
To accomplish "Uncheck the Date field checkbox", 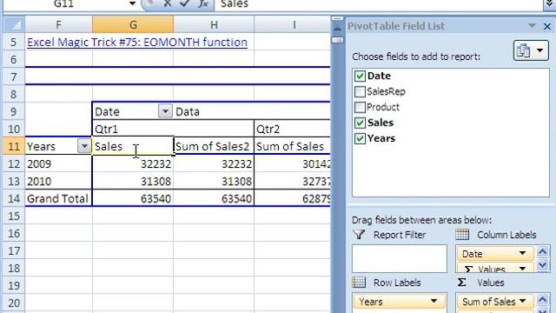I will click(360, 76).
